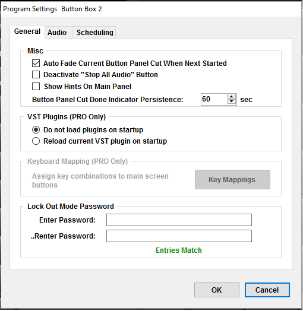The image size is (303, 311).
Task: Uncheck Auto Fade Current Button Panel Cut
Action: (x=36, y=64)
